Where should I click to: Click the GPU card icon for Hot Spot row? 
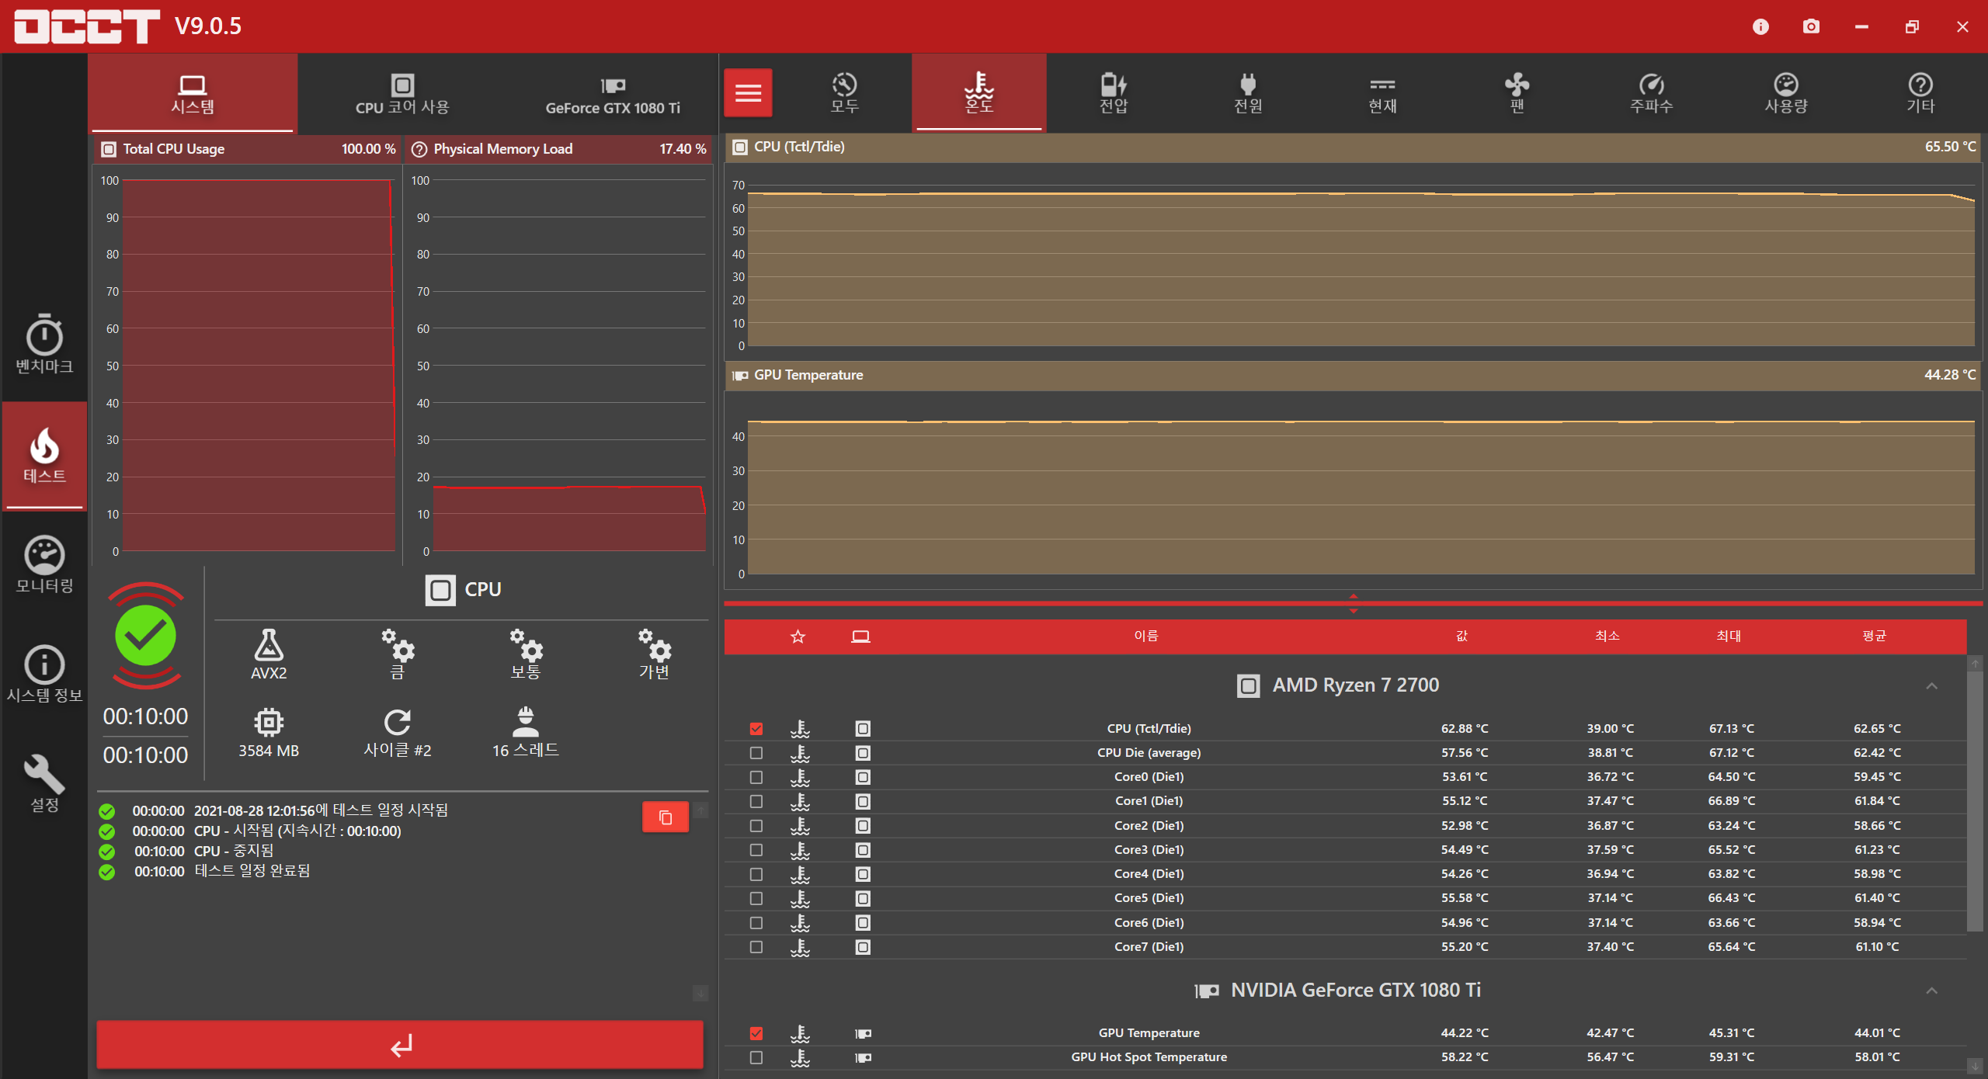click(863, 1057)
